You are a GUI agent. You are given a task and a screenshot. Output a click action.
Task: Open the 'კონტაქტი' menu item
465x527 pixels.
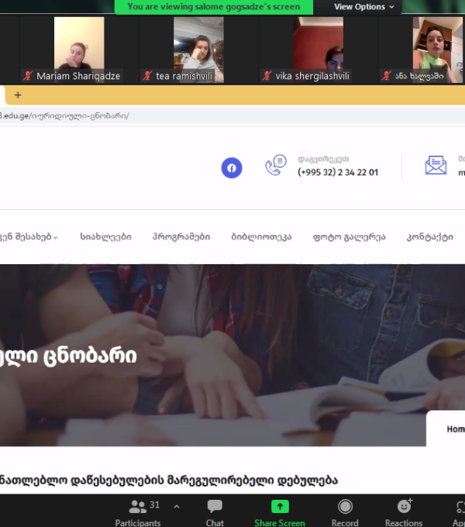click(x=430, y=237)
